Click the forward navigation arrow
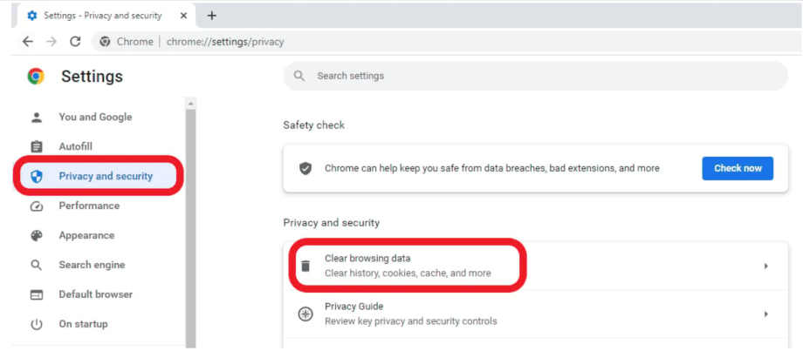 pos(51,42)
